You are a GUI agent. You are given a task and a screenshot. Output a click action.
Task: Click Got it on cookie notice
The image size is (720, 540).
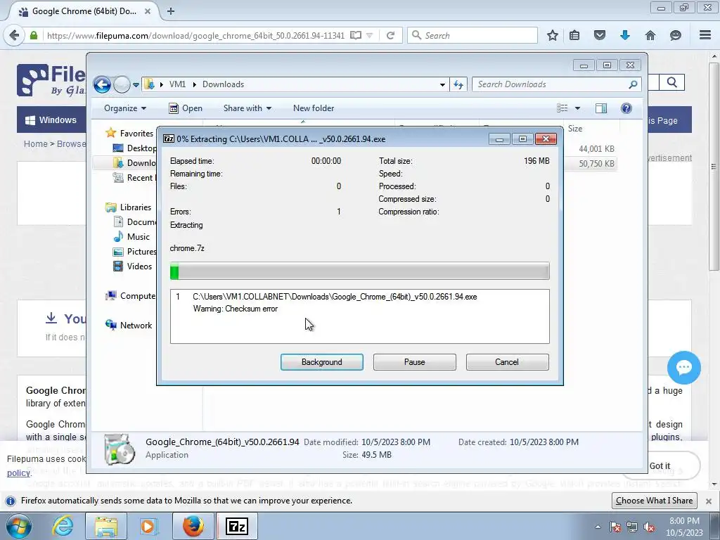coord(660,465)
